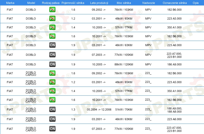Click 48kW / 65KM in DOBLO MPV row
Viewport: 204px width, 134px height.
[x=124, y=19]
